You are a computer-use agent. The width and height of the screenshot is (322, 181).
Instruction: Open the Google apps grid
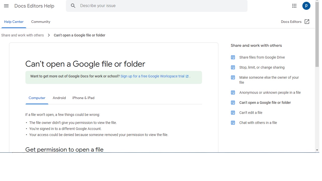pos(294,6)
